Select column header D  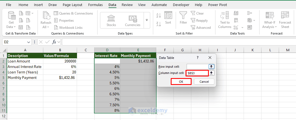pos(107,50)
